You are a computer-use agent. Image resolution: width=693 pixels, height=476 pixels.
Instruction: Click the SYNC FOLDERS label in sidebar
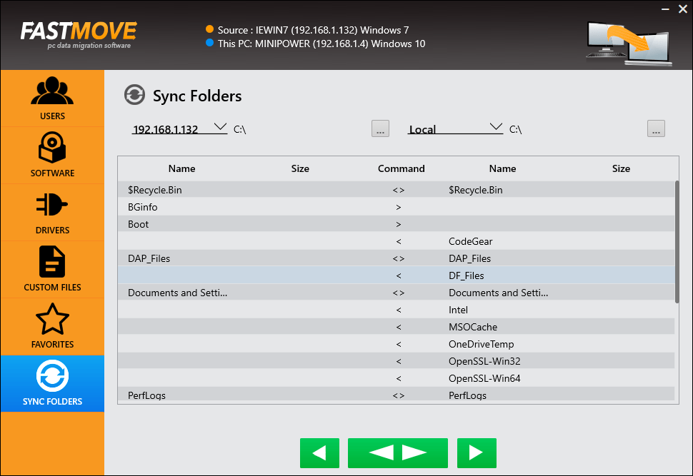point(52,401)
